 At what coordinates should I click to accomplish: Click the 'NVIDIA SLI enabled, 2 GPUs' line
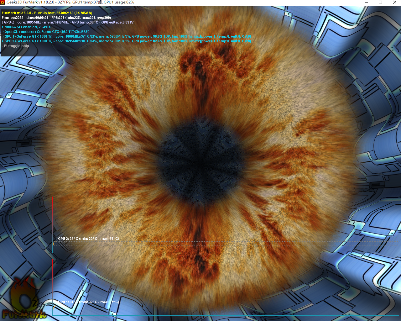(x=26, y=27)
